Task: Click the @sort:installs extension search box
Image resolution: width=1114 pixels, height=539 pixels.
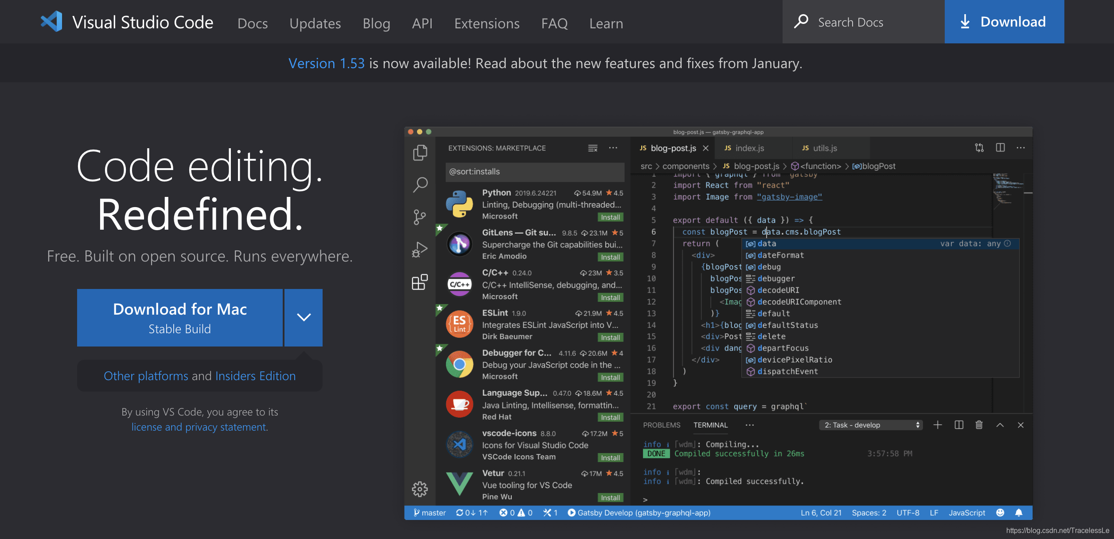Action: pyautogui.click(x=535, y=172)
